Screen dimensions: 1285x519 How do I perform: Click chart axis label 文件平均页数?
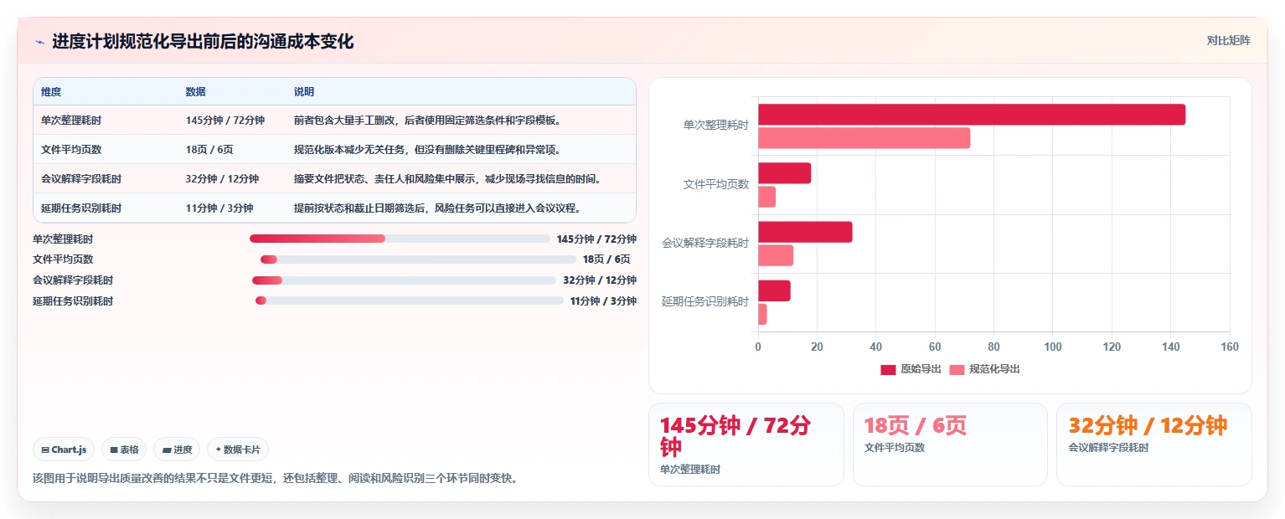point(716,184)
